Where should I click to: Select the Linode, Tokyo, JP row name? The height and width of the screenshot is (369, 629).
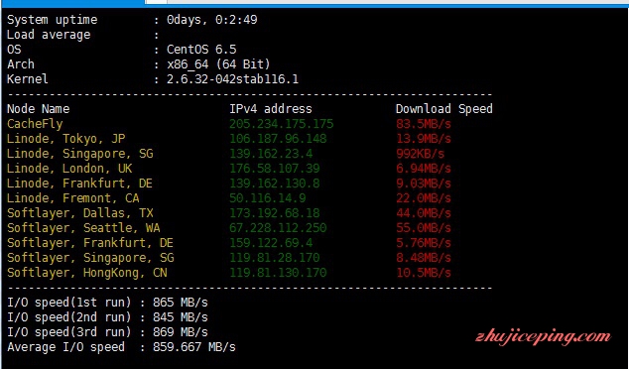point(66,139)
